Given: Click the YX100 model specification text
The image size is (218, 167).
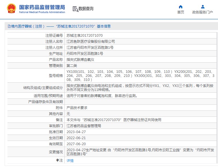Looking at the screenshot, I should pyautogui.click(x=140, y=75).
